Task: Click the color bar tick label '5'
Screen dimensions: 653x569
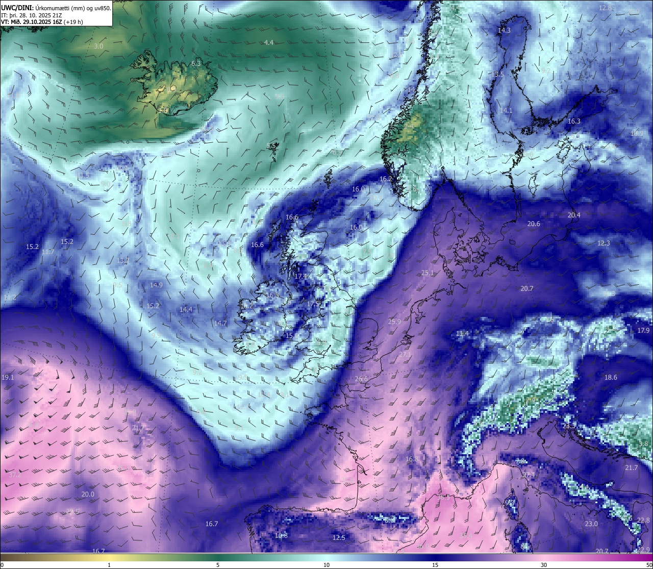Action: tap(218, 565)
